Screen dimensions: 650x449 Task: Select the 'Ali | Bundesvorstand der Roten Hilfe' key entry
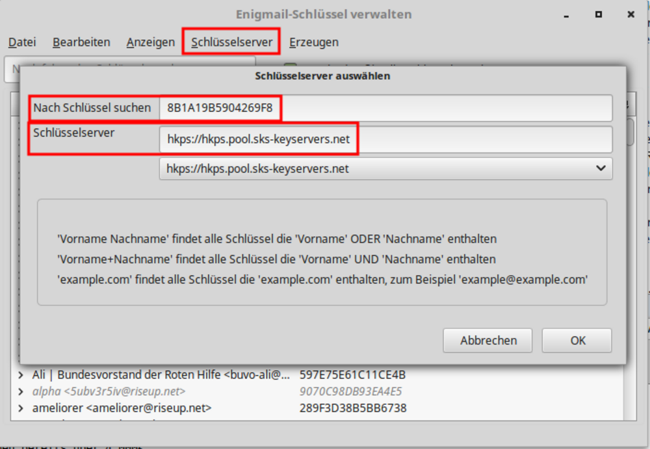(161, 375)
